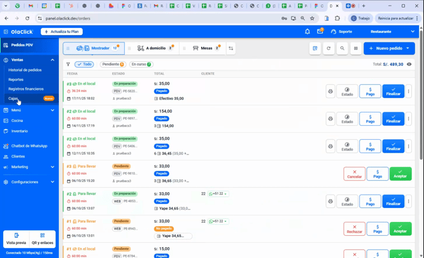
Task: Open the Restaurante account dropdown
Action: tap(392, 32)
